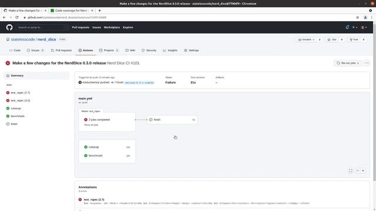The height and width of the screenshot is (211, 376).
Task: Fork the repository
Action: (x=354, y=39)
